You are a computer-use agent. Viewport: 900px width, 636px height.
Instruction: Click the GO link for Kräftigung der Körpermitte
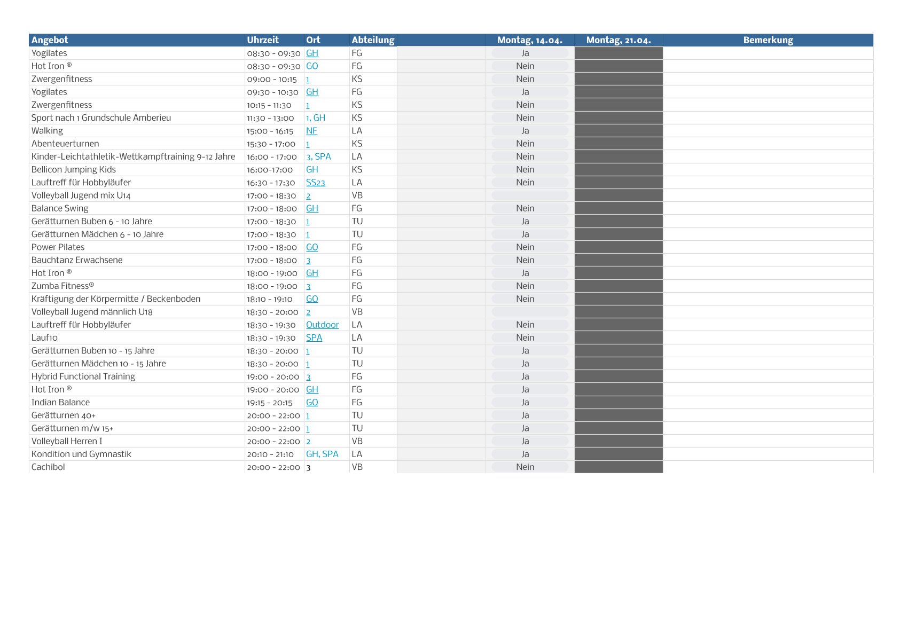[312, 299]
